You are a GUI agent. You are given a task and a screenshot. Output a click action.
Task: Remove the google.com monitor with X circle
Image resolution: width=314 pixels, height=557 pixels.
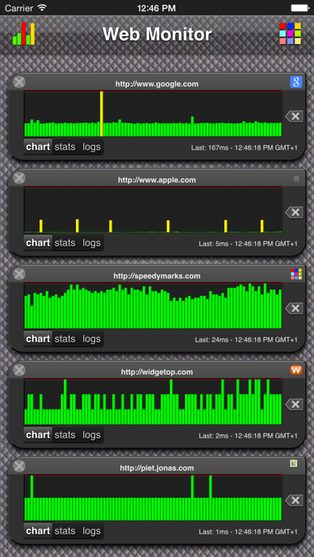[x=19, y=82]
